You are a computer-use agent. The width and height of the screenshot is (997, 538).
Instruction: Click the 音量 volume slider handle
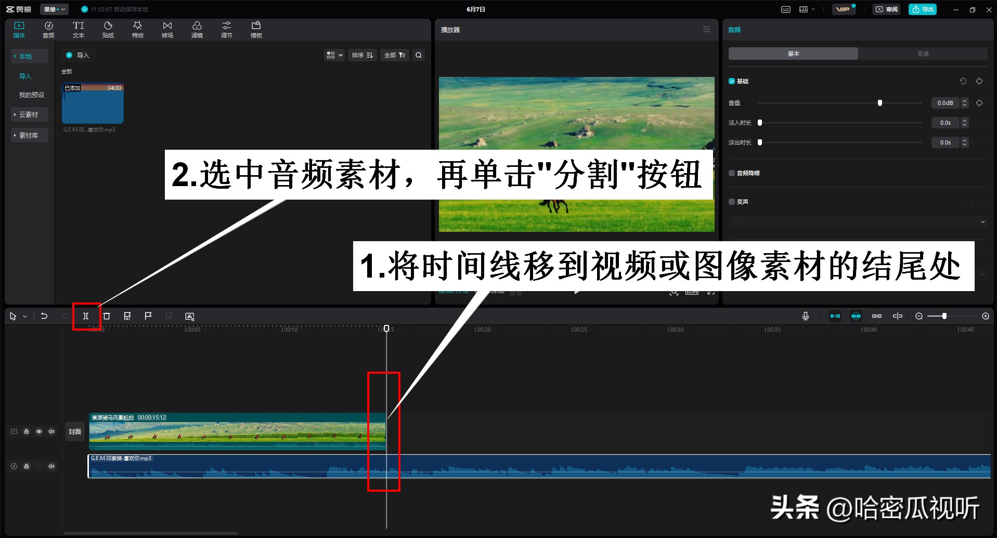coord(879,102)
